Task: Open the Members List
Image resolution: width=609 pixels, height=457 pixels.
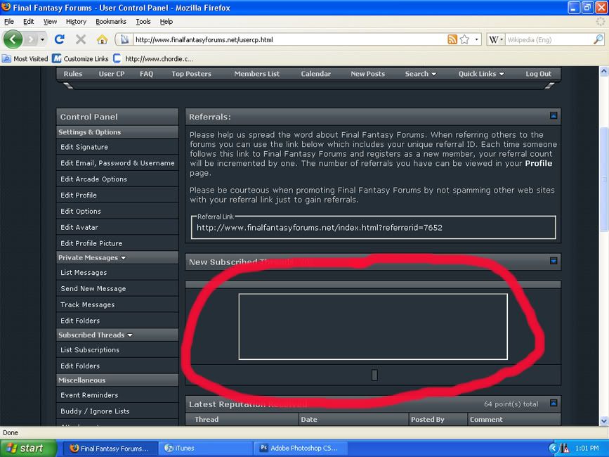Action: (x=256, y=73)
